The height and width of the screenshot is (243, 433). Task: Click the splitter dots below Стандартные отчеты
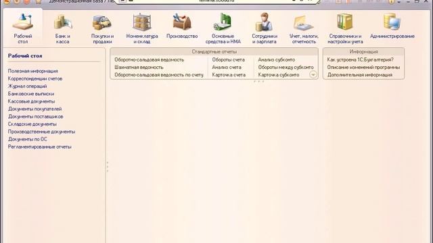coord(258,82)
